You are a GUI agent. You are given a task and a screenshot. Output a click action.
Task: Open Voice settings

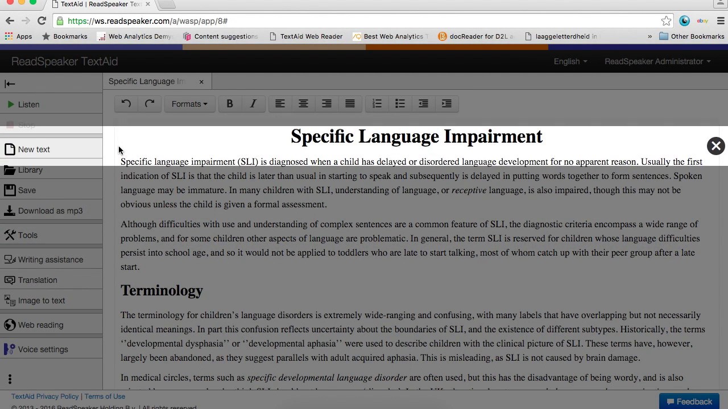coord(51,349)
